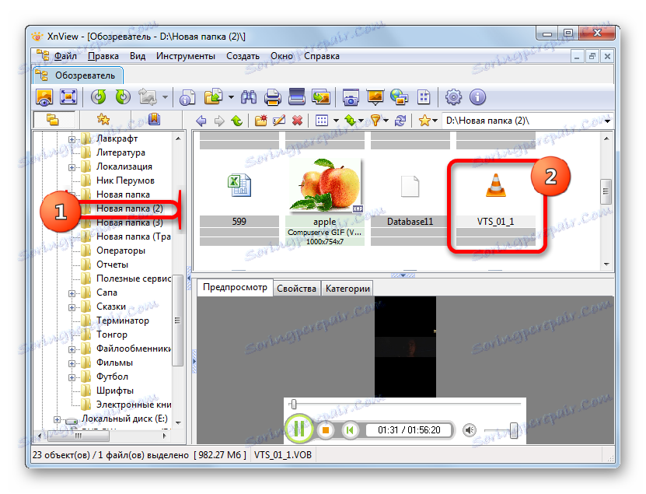Open the Справка menu
This screenshot has width=646, height=494.
pos(322,56)
